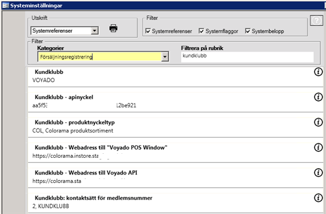The height and width of the screenshot is (214, 326).
Task: Open the help question mark button
Action: (x=316, y=20)
